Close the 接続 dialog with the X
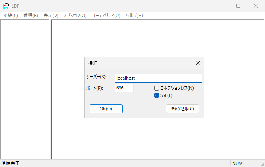Screen dimensions: 265x167 198,63
